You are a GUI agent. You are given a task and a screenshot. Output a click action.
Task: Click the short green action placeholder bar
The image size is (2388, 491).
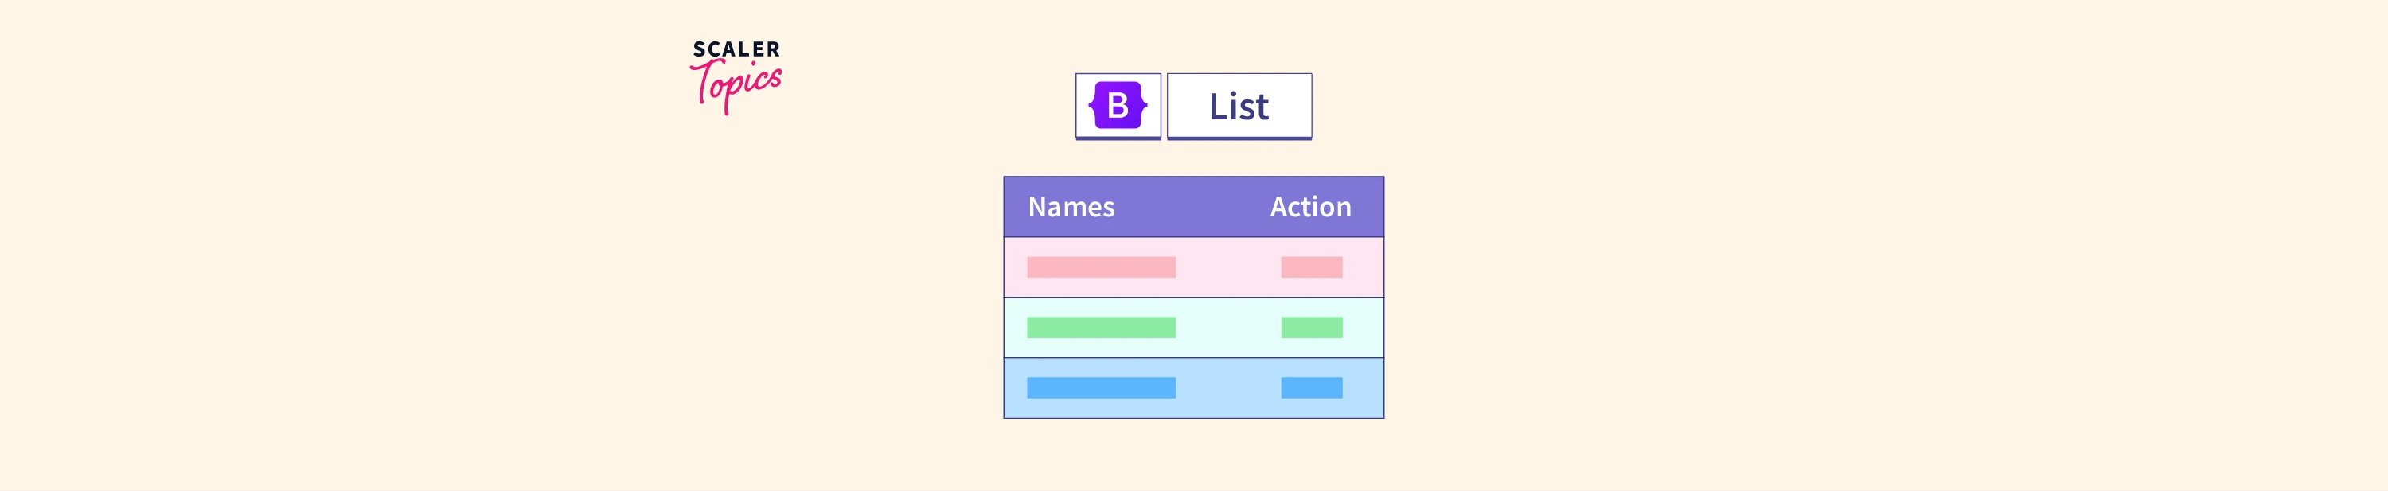pos(1311,328)
